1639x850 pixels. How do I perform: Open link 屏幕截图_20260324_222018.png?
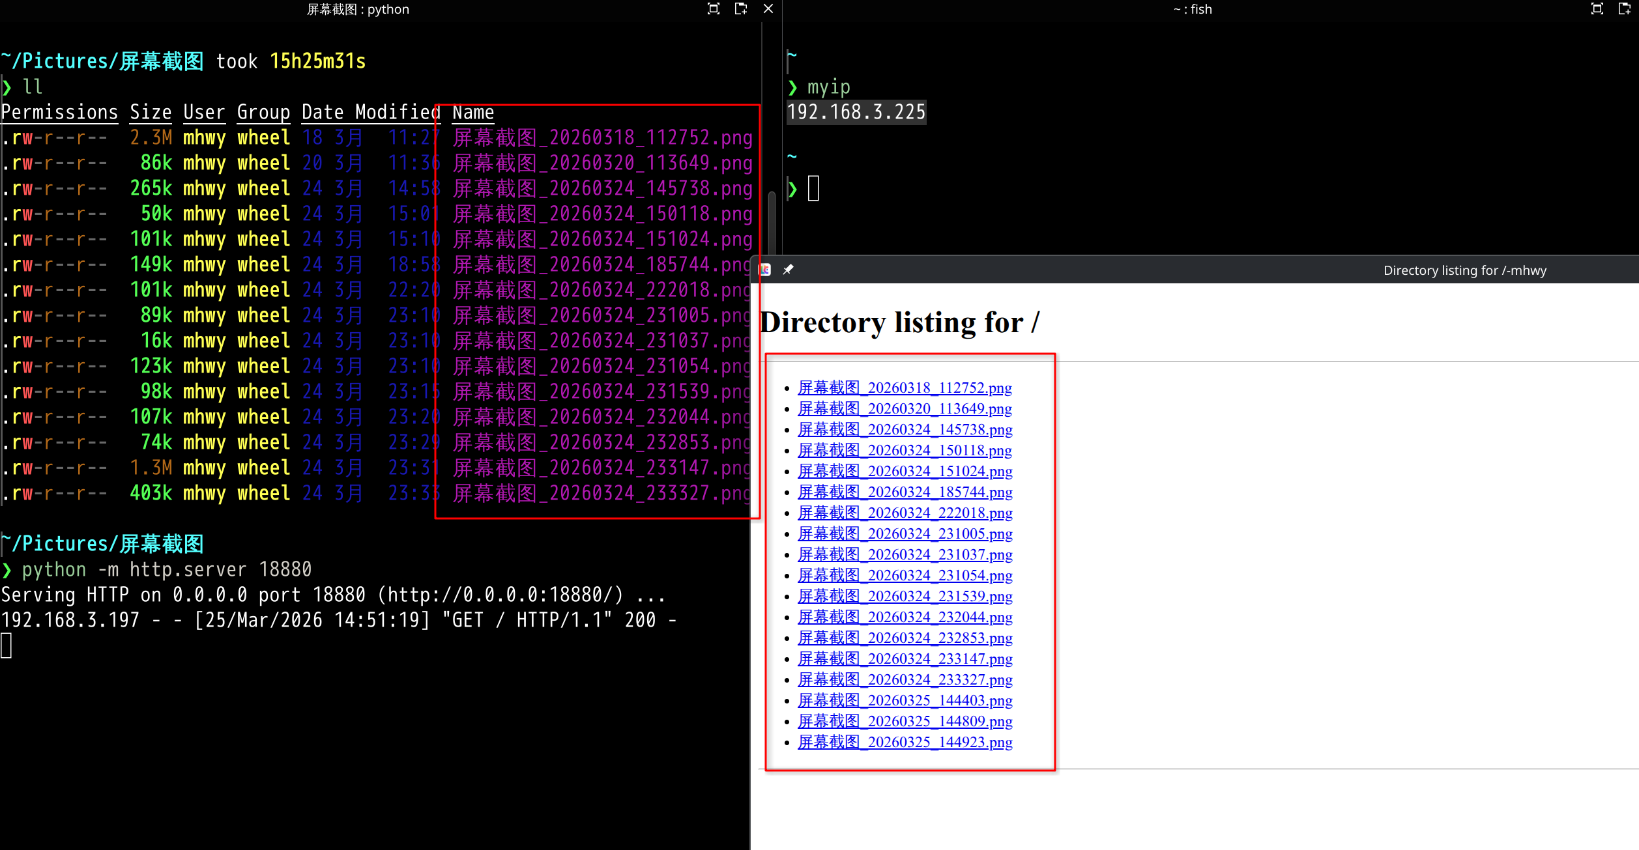click(x=905, y=513)
